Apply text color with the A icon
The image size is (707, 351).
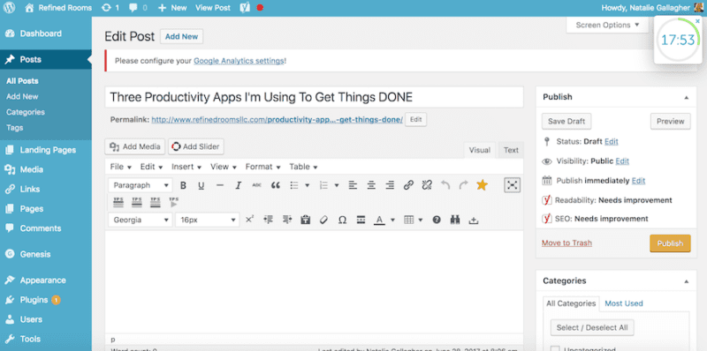click(380, 220)
